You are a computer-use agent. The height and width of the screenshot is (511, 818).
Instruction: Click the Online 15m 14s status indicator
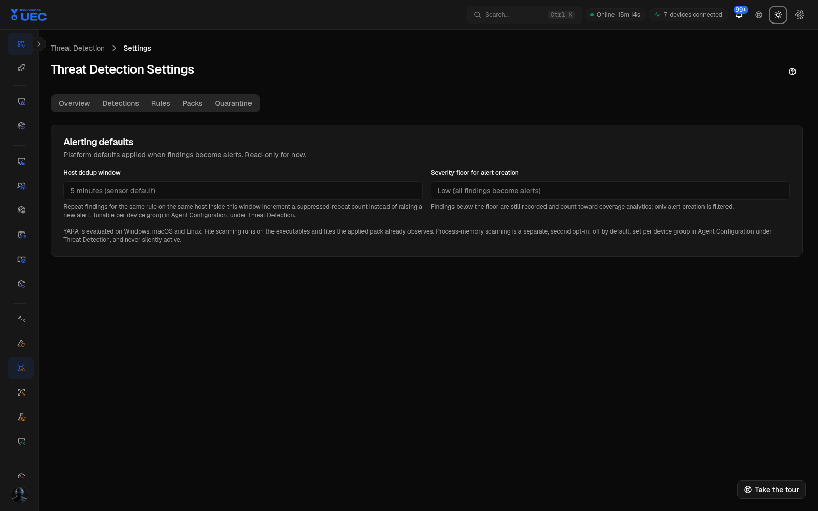tap(615, 15)
